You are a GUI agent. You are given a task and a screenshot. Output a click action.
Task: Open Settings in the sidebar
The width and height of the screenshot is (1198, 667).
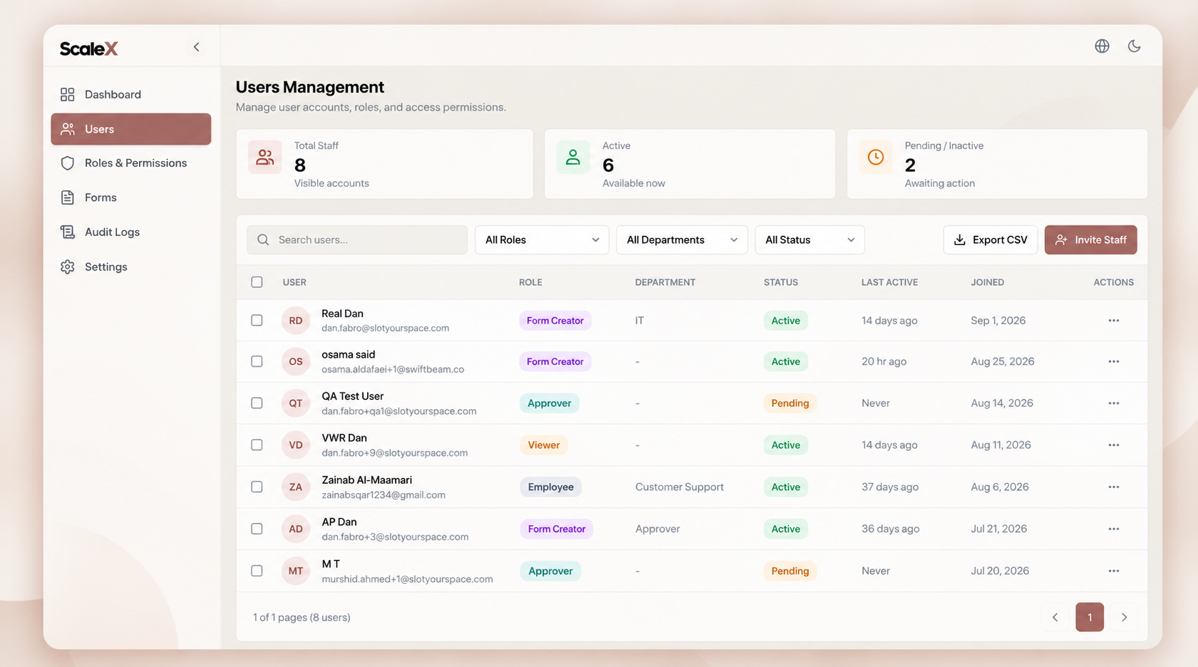coord(131,267)
